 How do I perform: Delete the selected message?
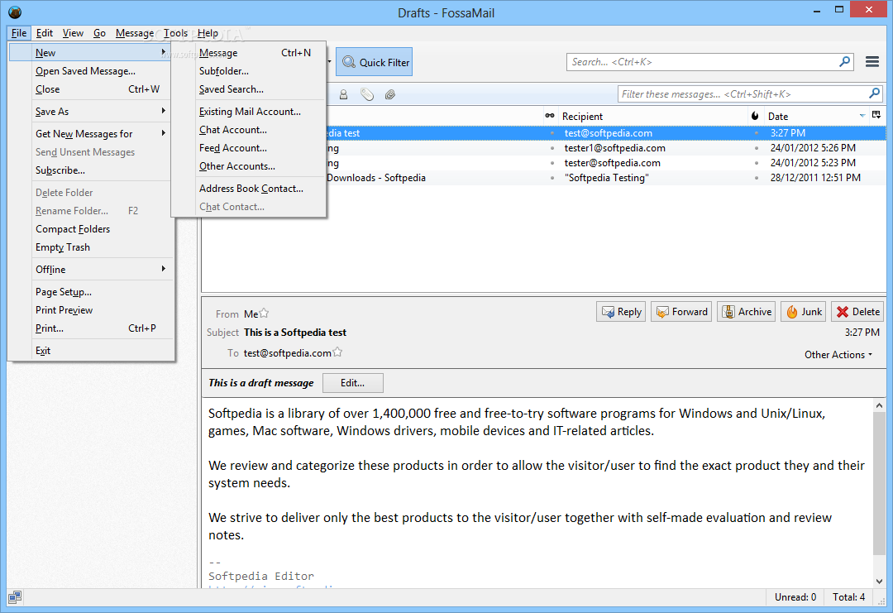coord(857,312)
